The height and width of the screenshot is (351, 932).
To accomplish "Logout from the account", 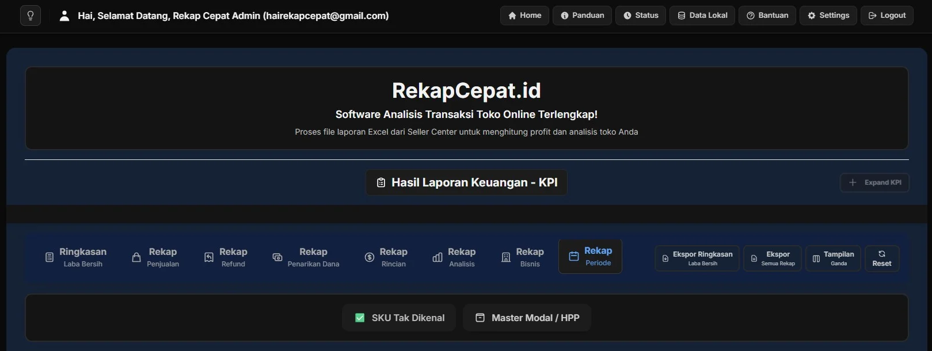I will [x=887, y=16].
